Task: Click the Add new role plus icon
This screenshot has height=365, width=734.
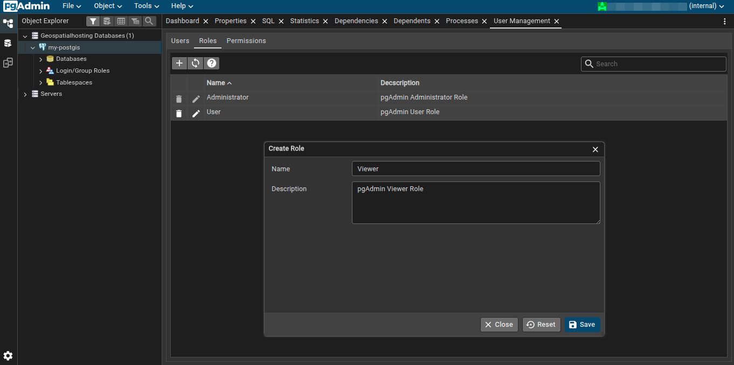Action: tap(179, 64)
